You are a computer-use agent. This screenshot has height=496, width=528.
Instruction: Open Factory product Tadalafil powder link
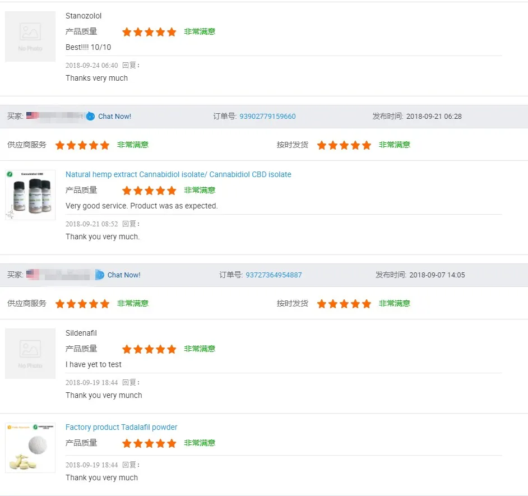[121, 427]
